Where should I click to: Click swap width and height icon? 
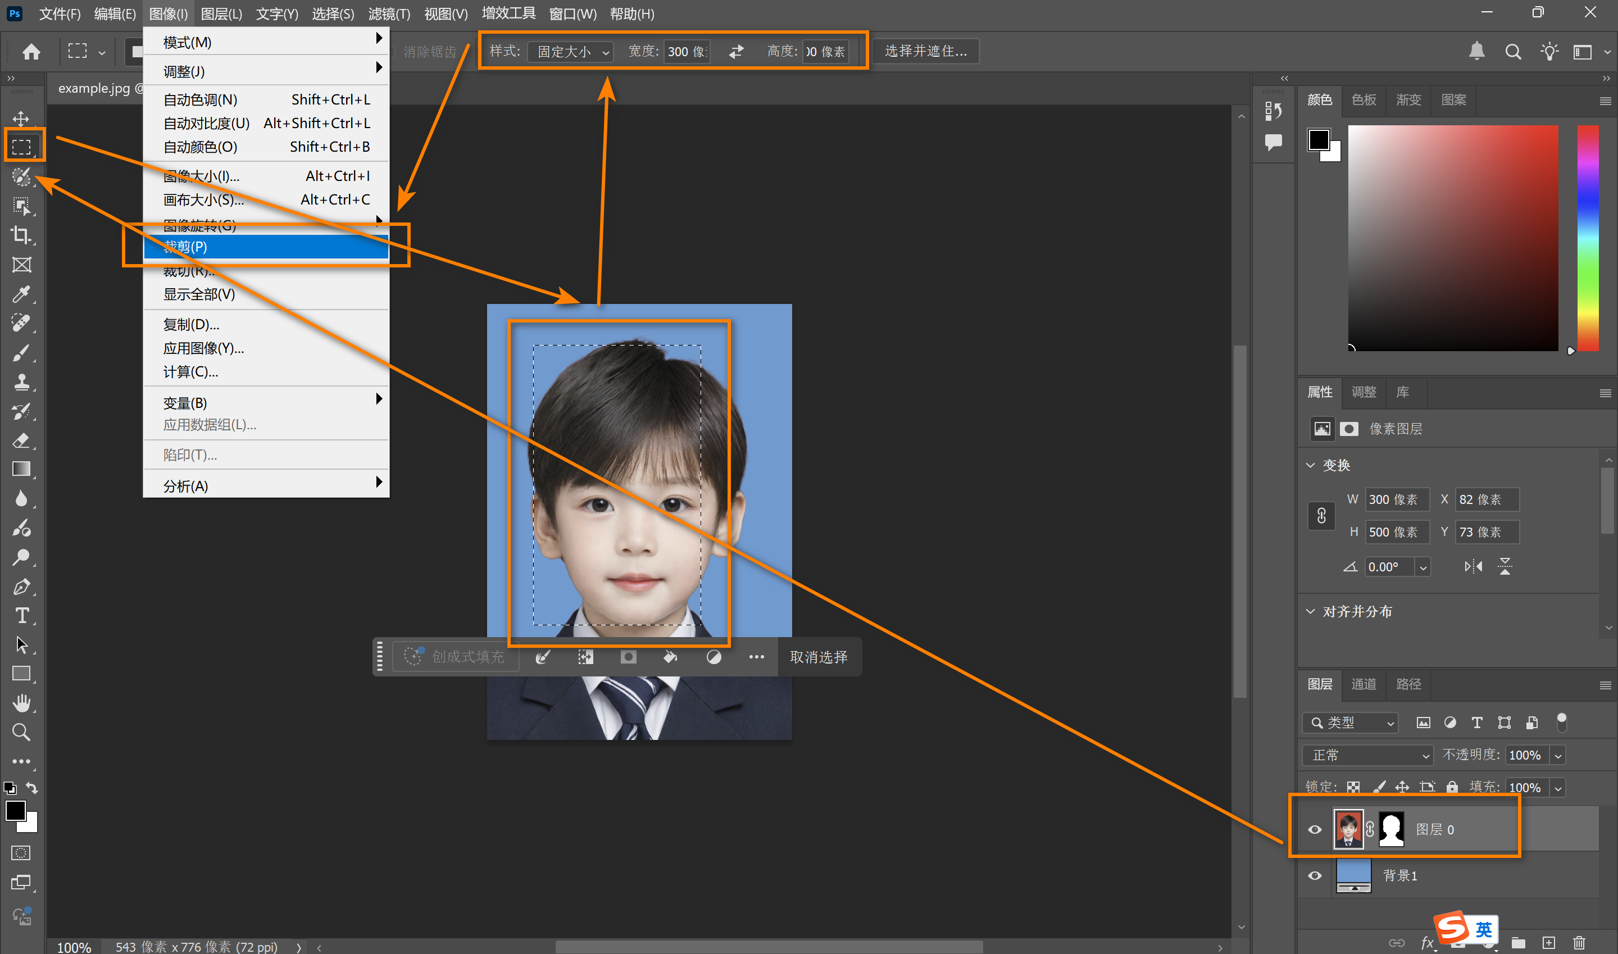(x=736, y=52)
